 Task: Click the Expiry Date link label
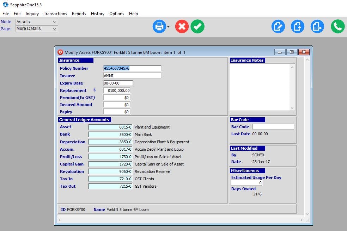tap(71, 83)
